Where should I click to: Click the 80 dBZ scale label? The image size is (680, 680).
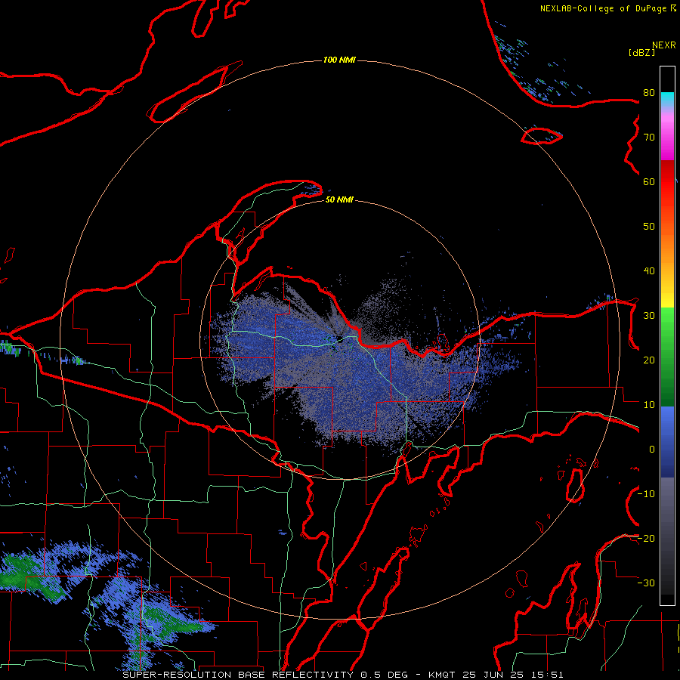click(649, 93)
